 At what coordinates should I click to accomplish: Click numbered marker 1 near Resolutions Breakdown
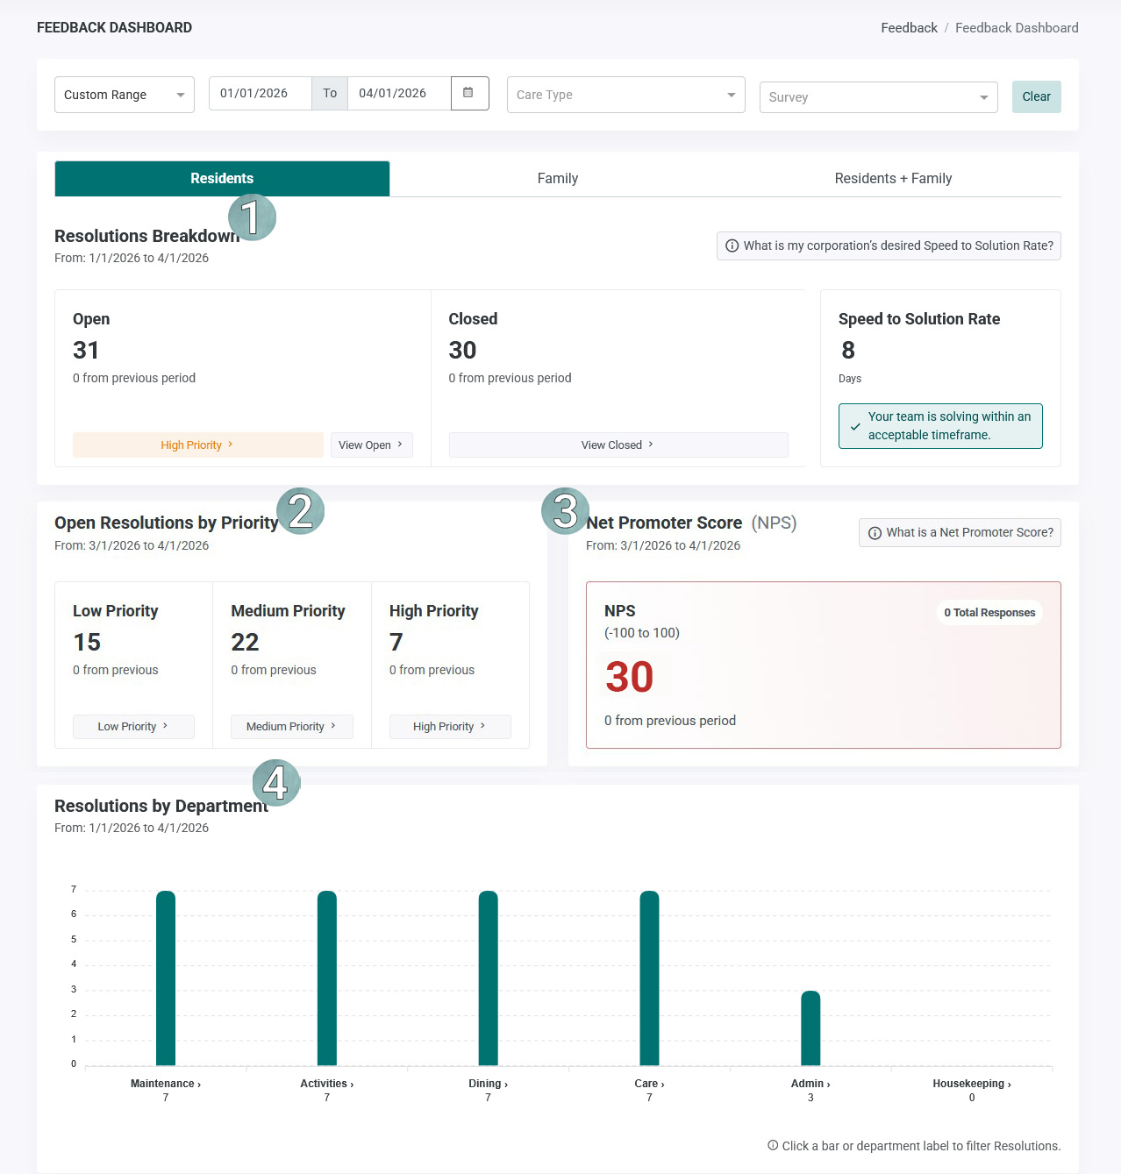coord(252,217)
